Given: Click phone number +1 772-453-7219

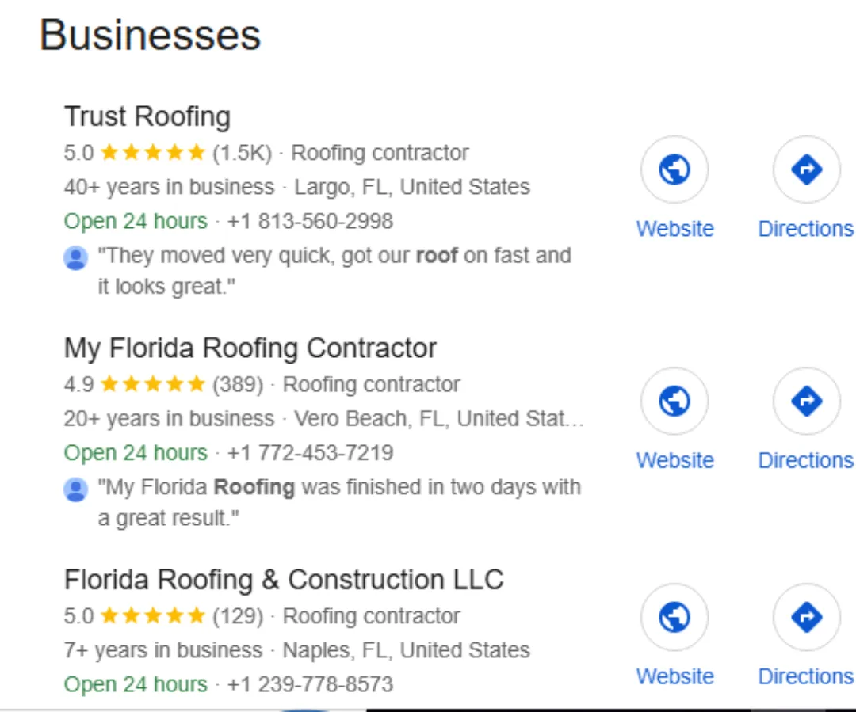Looking at the screenshot, I should (310, 452).
